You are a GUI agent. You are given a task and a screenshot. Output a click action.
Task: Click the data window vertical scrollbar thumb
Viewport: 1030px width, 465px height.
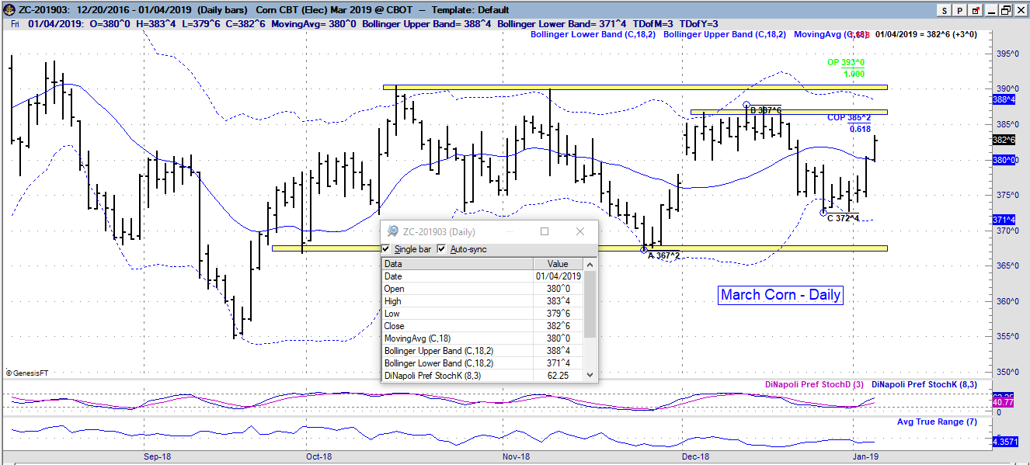coord(590,304)
